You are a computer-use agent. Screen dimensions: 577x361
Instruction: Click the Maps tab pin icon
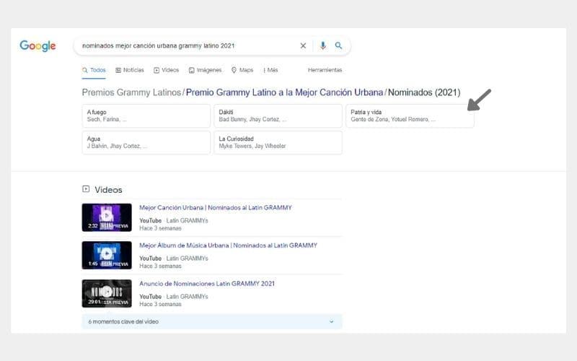click(234, 70)
